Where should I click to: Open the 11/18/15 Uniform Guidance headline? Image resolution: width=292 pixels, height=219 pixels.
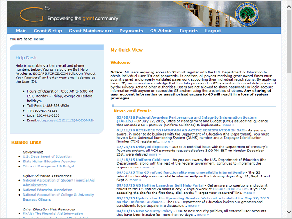point(143,160)
